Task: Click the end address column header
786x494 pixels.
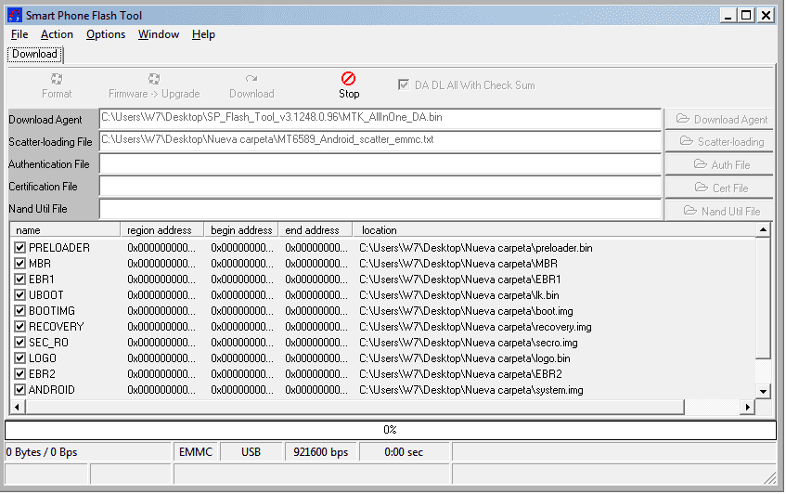Action: click(x=316, y=230)
